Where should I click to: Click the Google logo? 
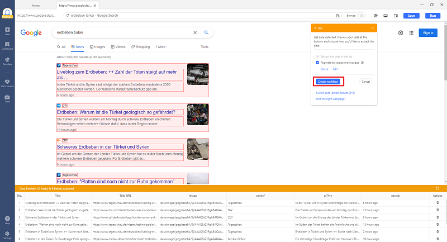tap(31, 33)
